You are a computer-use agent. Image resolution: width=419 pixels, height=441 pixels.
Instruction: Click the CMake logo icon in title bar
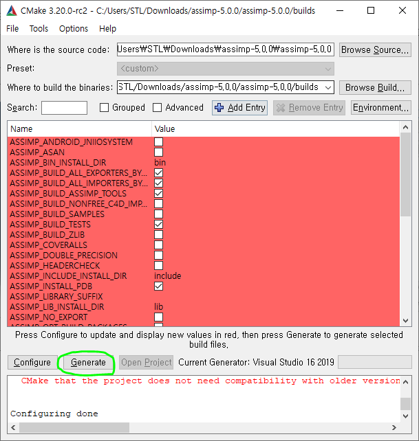tap(12, 11)
